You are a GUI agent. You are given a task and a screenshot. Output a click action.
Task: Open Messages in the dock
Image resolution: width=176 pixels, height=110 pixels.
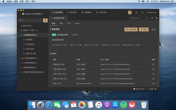[65, 105]
